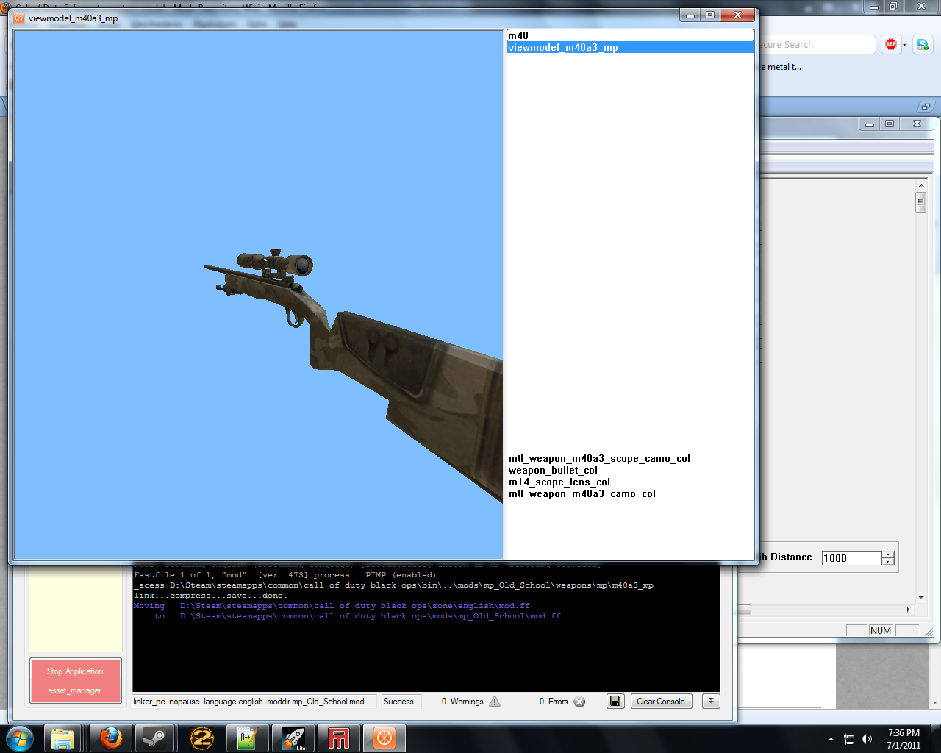Click the linker_pc command line text
Viewport: 941px width, 753px height.
tap(248, 702)
